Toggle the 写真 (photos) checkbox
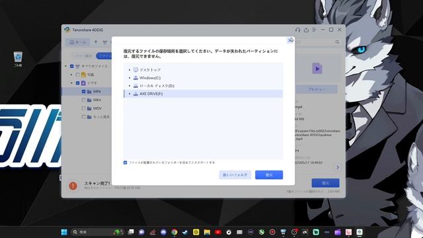 coord(78,75)
